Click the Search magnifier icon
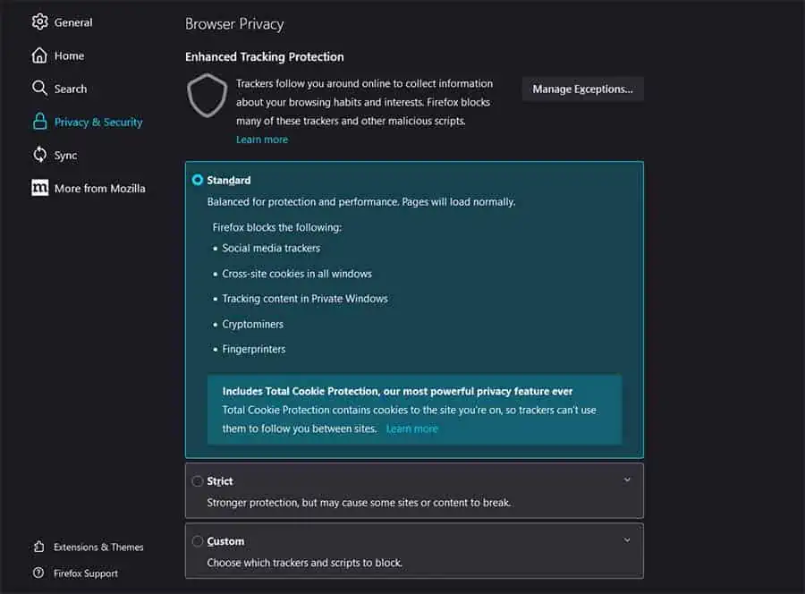Image resolution: width=805 pixels, height=594 pixels. 39,89
